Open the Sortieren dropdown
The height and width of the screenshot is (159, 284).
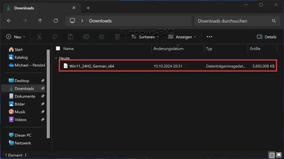(145, 37)
